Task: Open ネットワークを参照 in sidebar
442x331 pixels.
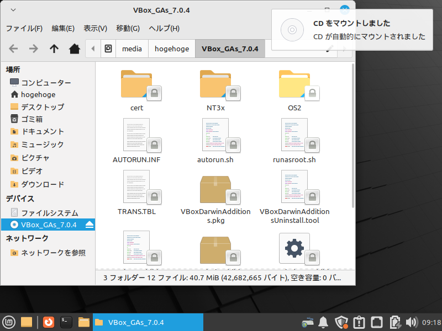Action: (x=48, y=253)
